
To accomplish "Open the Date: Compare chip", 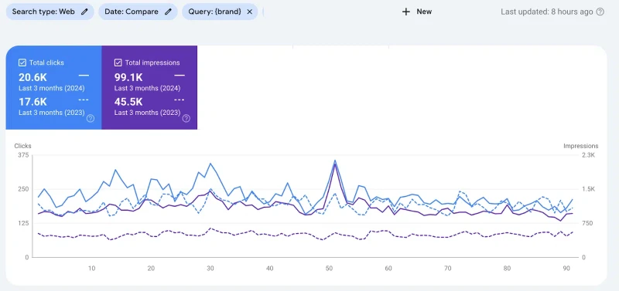I will click(139, 12).
